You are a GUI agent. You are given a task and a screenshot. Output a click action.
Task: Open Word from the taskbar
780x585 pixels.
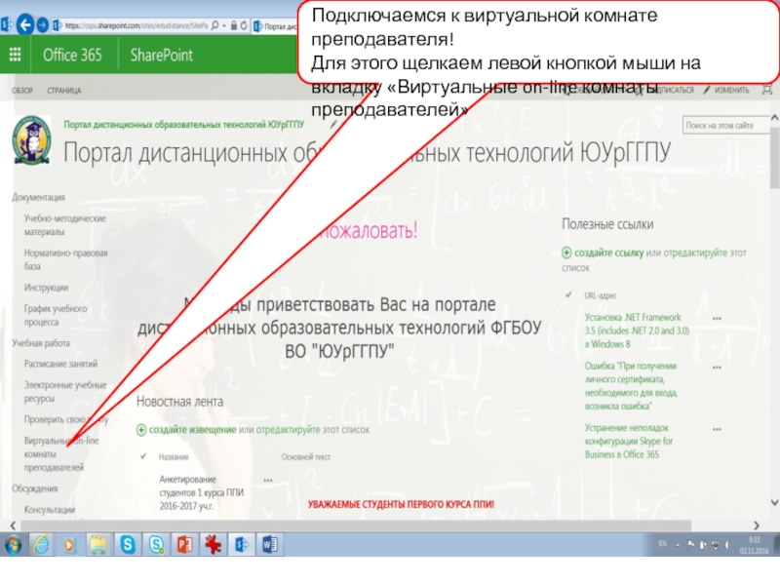click(270, 543)
